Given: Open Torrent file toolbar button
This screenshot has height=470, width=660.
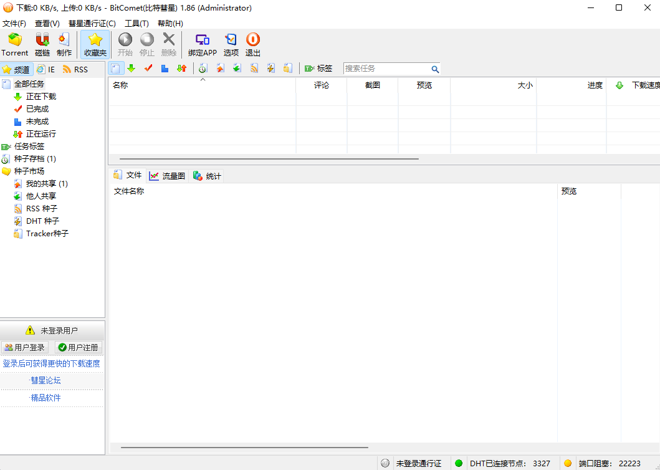Looking at the screenshot, I should click(x=15, y=44).
